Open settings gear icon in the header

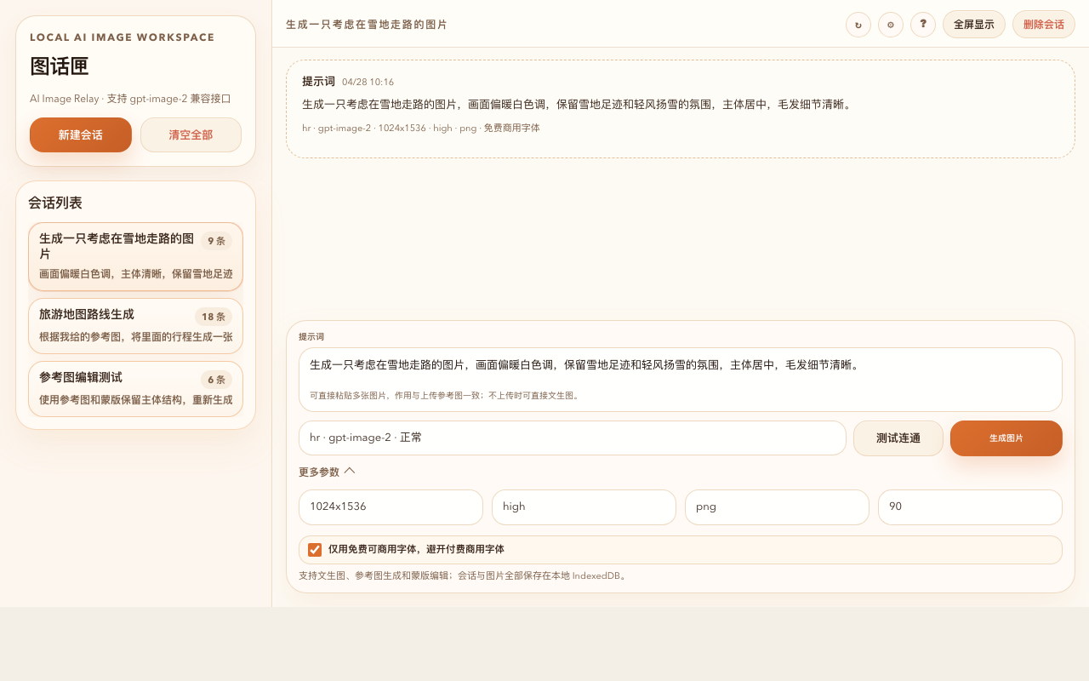tap(890, 25)
